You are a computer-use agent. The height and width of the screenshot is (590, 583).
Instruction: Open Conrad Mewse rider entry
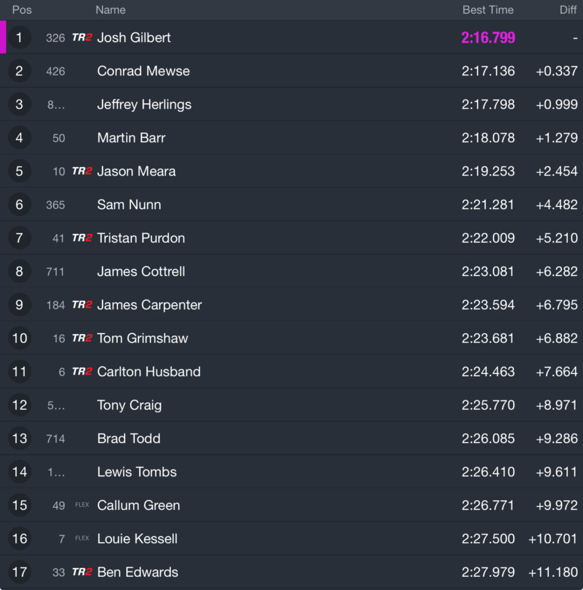(291, 71)
